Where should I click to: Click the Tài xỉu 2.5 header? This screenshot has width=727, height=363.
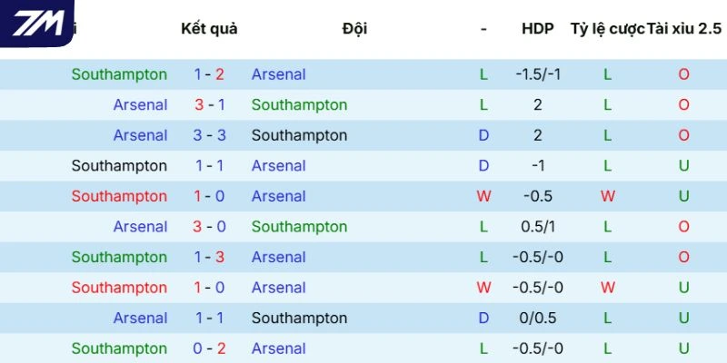point(683,28)
